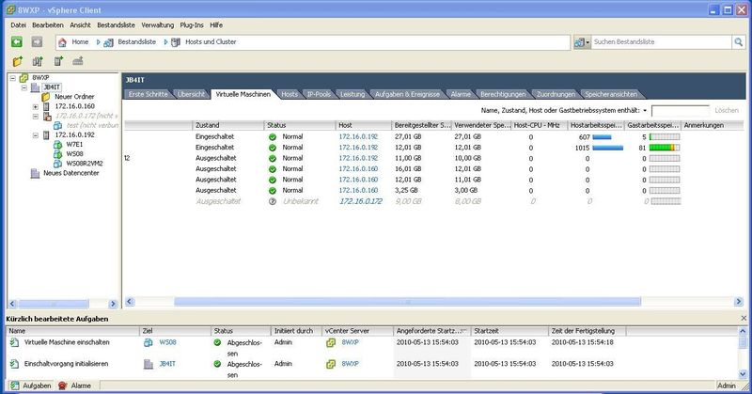Click the Alarme icon in status bar
Screen dimensions: 752x394
[63, 386]
